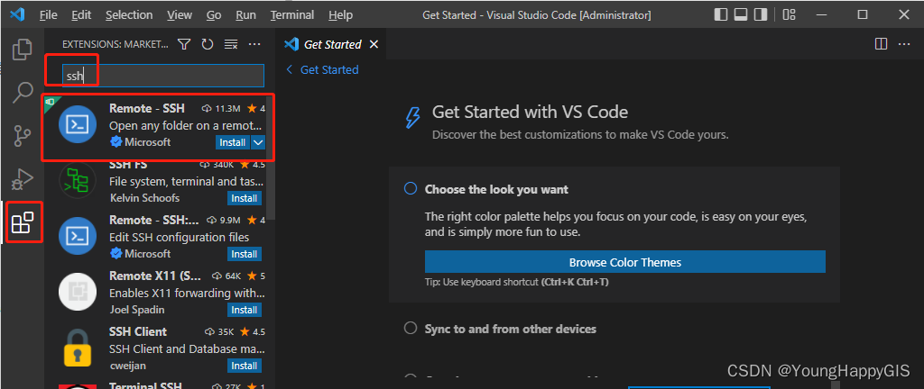Select the SSH FS extension title
The width and height of the screenshot is (924, 389).
(x=128, y=165)
